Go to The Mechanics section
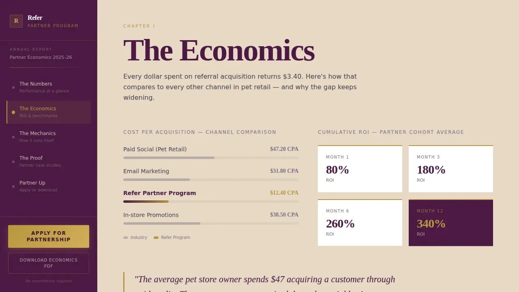Viewport: 519px width, 292px height. pos(49,137)
